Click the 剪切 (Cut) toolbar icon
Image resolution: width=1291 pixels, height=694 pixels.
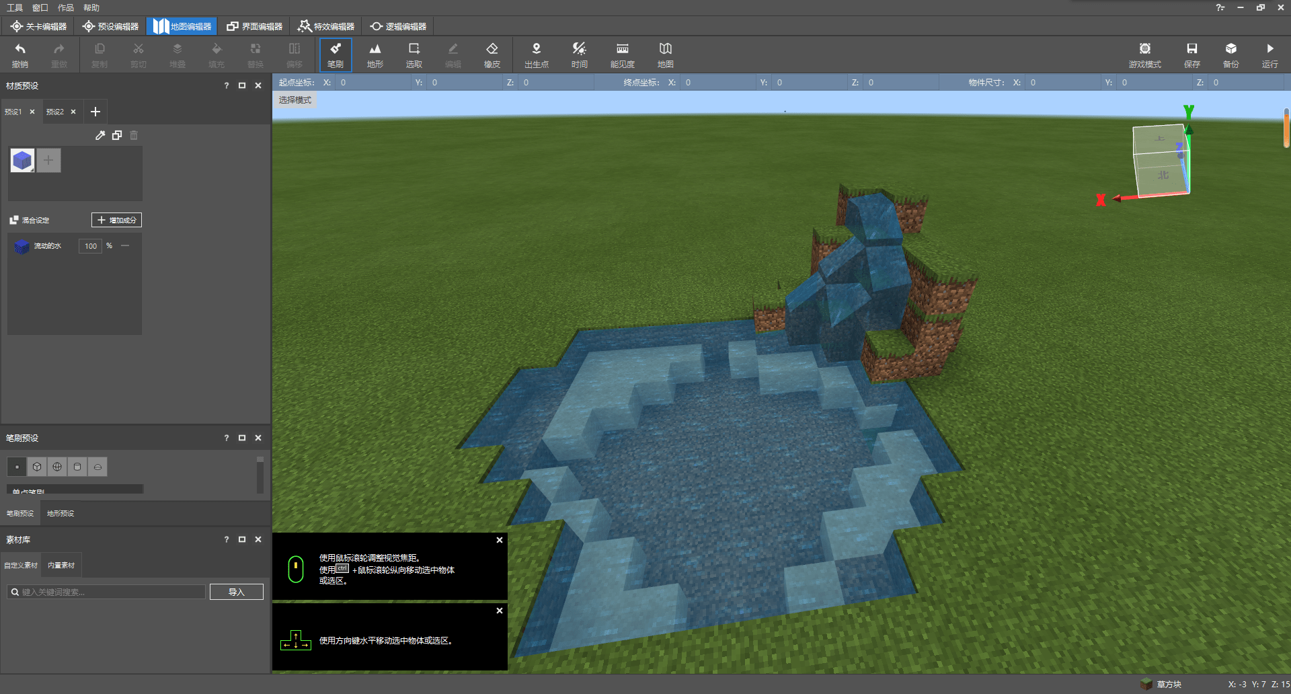139,55
